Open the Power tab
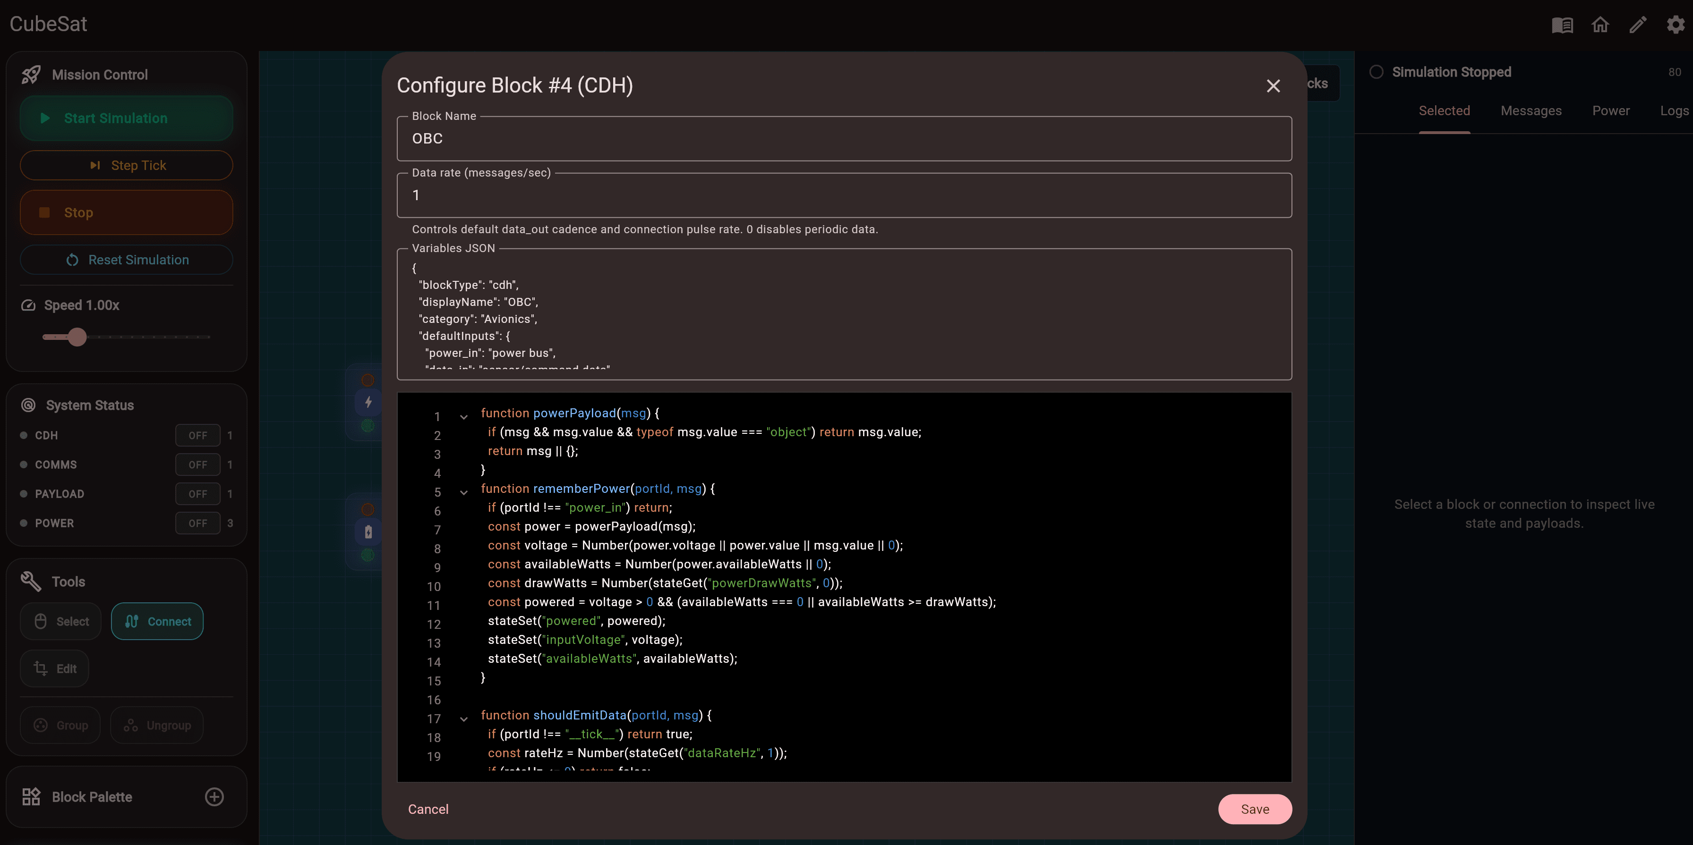Screen dimensions: 1693x845 pyautogui.click(x=1611, y=111)
